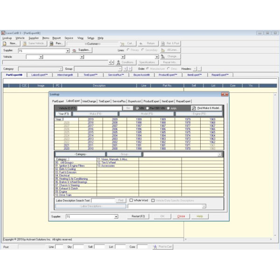
Task: Click the Cart icon button
Action: (x=124, y=43)
